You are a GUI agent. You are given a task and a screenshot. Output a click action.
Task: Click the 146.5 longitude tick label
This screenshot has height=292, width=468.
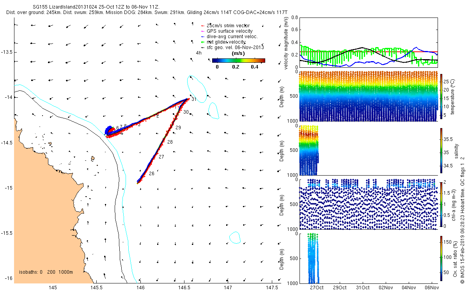(x=184, y=288)
